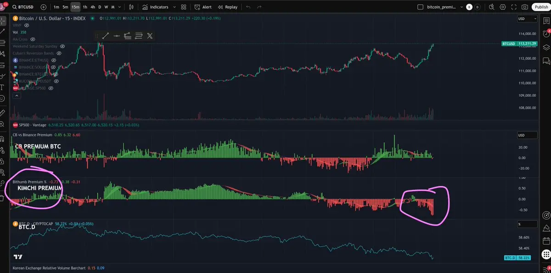Pick trend line in floating favorites toolbar
The width and height of the screenshot is (551, 273).
coord(106,36)
